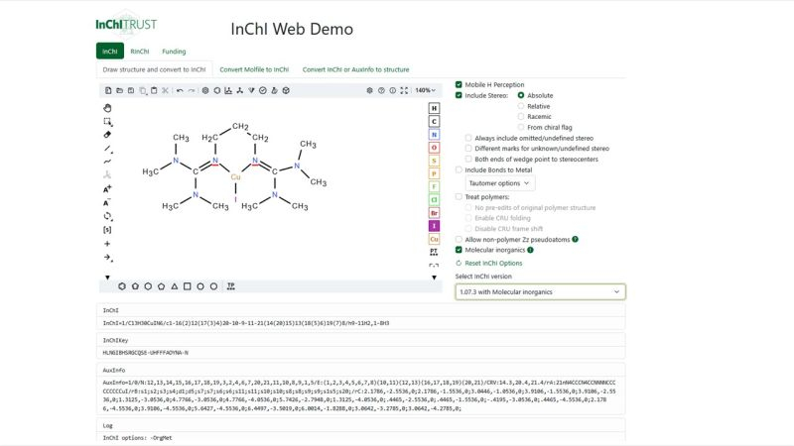Enable the Treat polymers checkbox

click(459, 197)
